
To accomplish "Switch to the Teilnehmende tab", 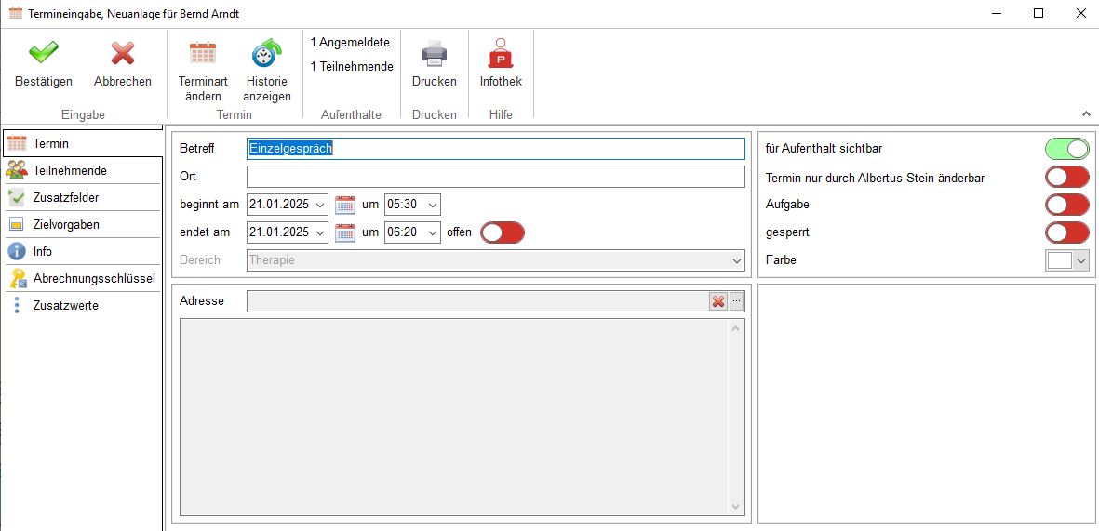I will coord(70,171).
